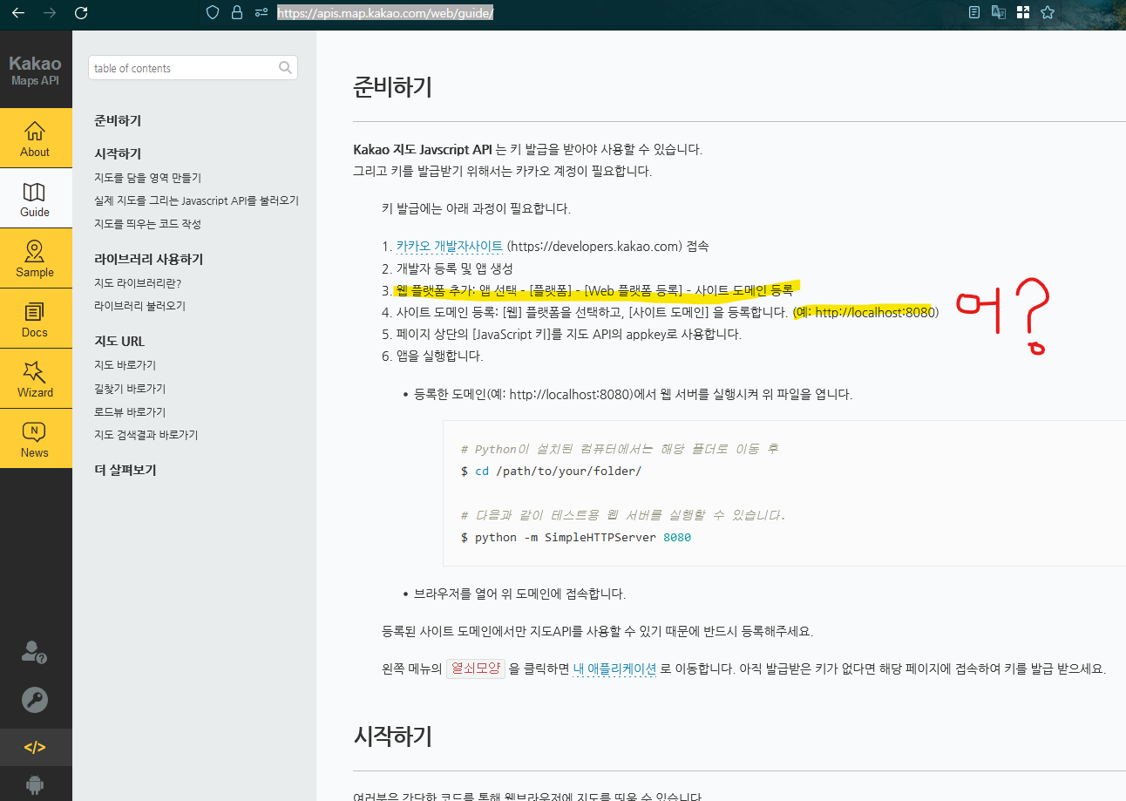Open the QR grid icon in address bar
The height and width of the screenshot is (801, 1126).
[x=1023, y=12]
